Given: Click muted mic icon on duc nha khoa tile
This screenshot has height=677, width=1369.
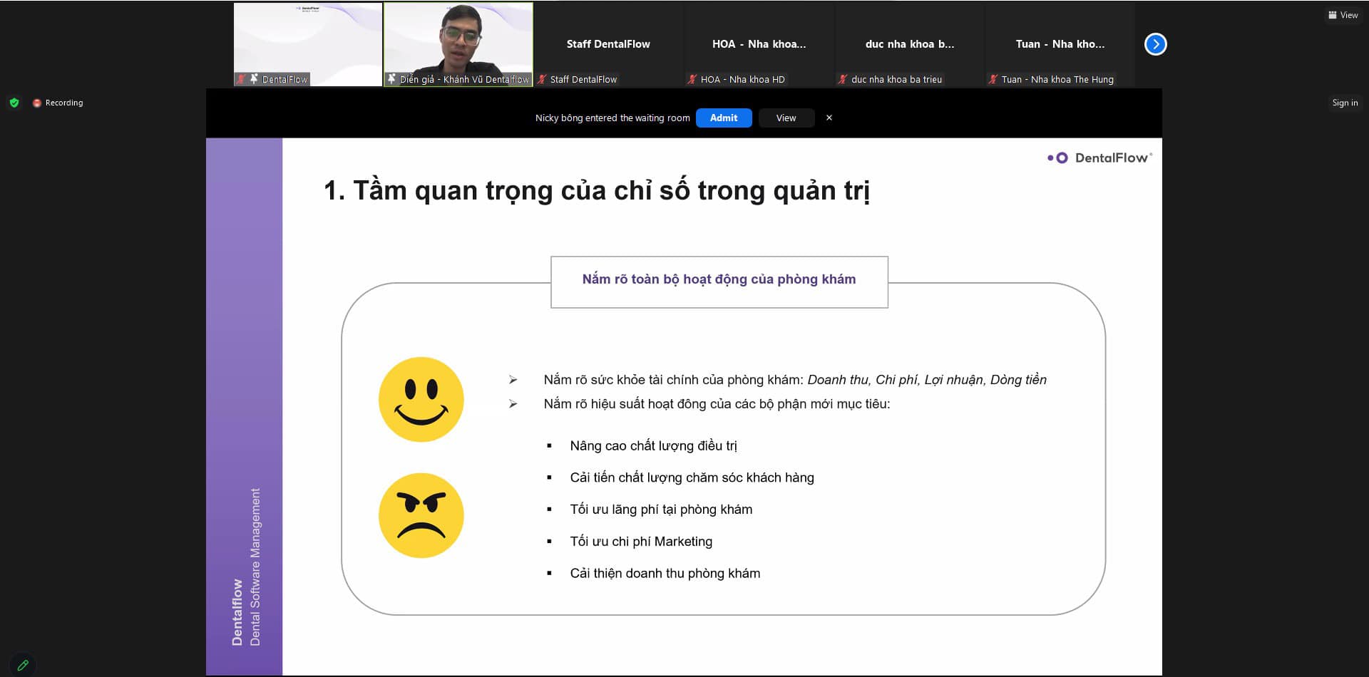Looking at the screenshot, I should (843, 79).
